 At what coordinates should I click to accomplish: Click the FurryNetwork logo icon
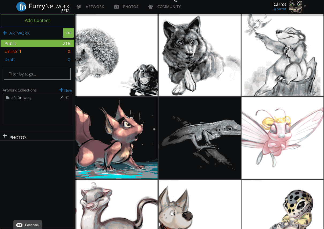[x=22, y=6]
